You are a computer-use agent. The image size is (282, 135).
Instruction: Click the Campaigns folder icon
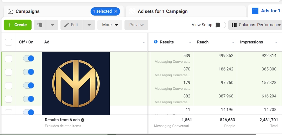10,11
